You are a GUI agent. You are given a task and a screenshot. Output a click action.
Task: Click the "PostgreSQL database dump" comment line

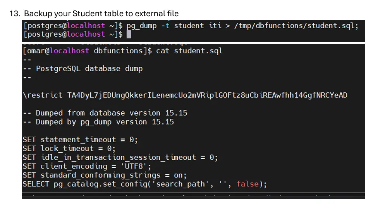coord(89,68)
